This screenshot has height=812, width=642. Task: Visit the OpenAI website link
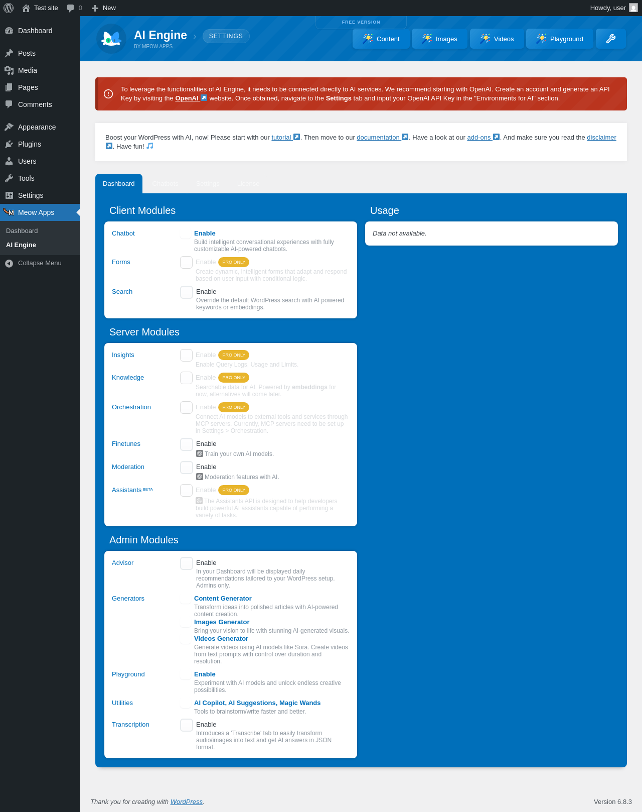point(191,98)
